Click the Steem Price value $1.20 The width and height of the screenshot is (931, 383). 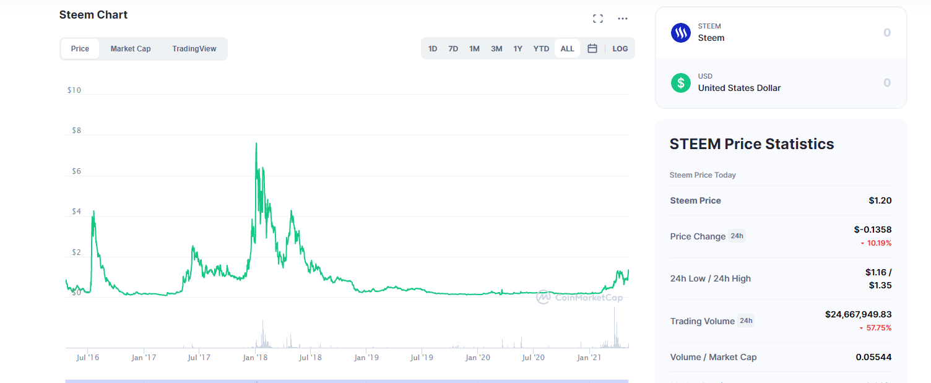tap(880, 200)
